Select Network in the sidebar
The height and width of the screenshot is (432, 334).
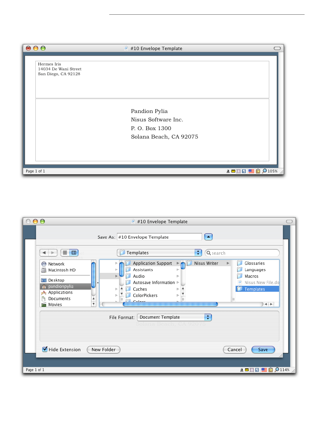65,264
